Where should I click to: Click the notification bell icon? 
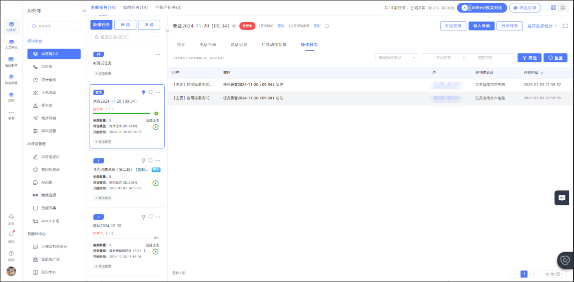11,234
